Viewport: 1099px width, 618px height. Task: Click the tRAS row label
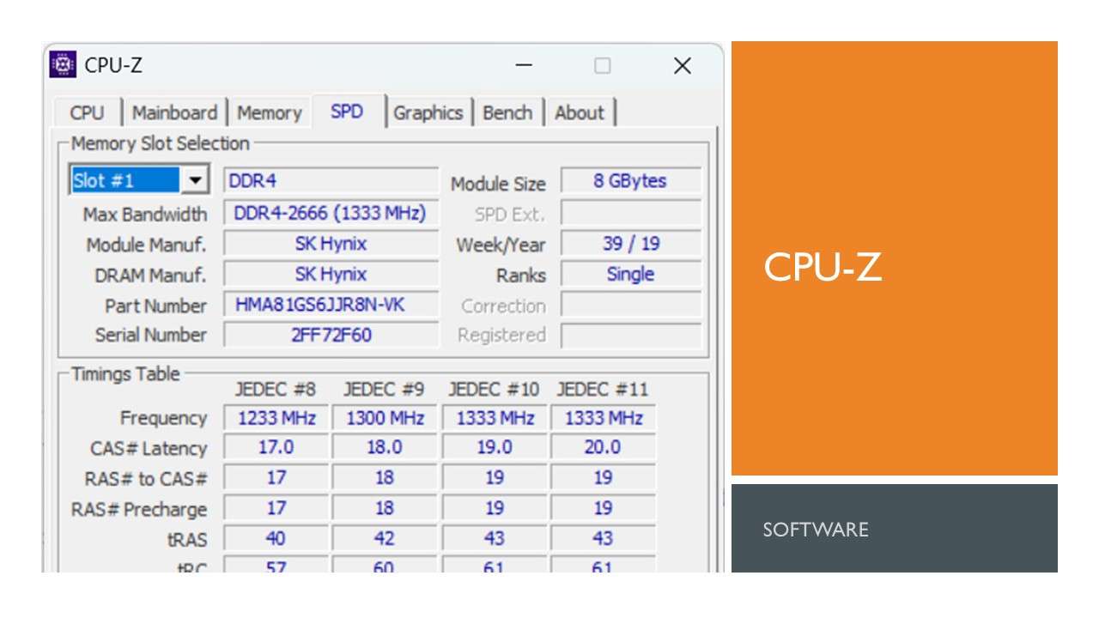pos(187,539)
